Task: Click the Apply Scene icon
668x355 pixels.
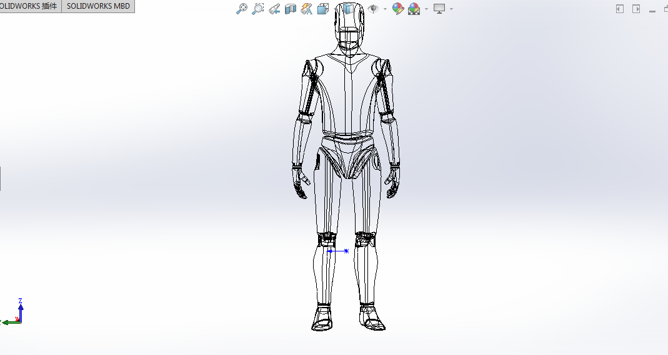Action: tap(414, 9)
